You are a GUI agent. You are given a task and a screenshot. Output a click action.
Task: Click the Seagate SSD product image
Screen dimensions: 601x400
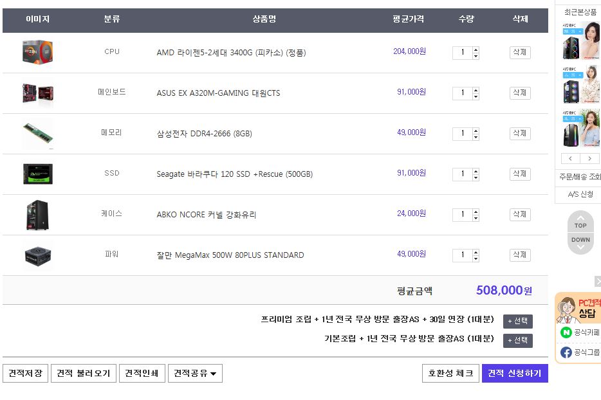point(37,174)
